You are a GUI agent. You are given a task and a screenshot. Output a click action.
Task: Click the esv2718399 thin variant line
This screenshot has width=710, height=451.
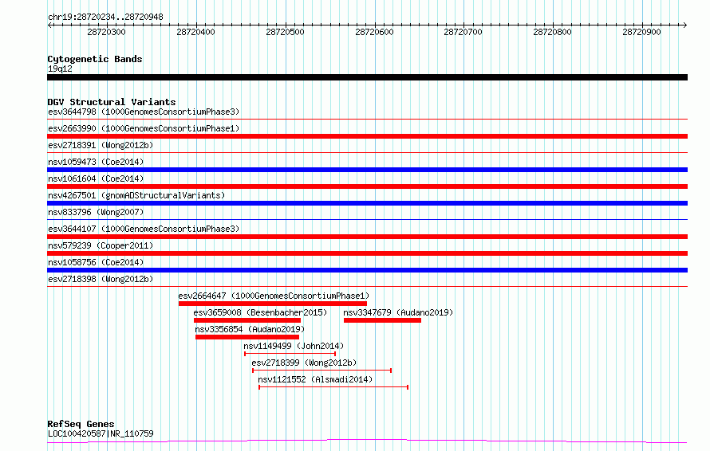[x=322, y=371]
